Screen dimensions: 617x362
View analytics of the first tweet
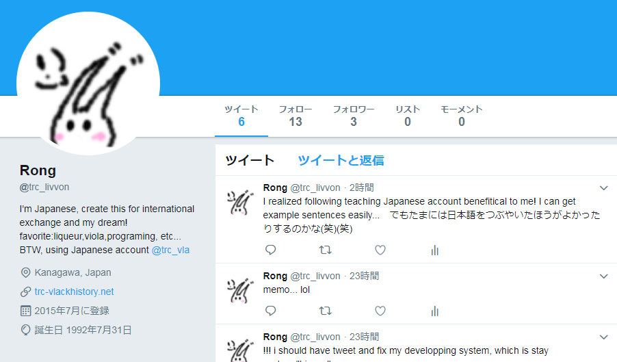click(x=435, y=250)
